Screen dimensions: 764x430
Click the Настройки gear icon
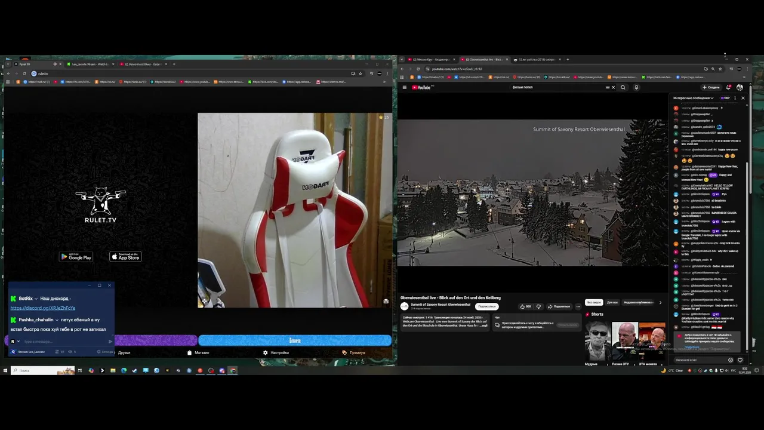[x=266, y=352]
